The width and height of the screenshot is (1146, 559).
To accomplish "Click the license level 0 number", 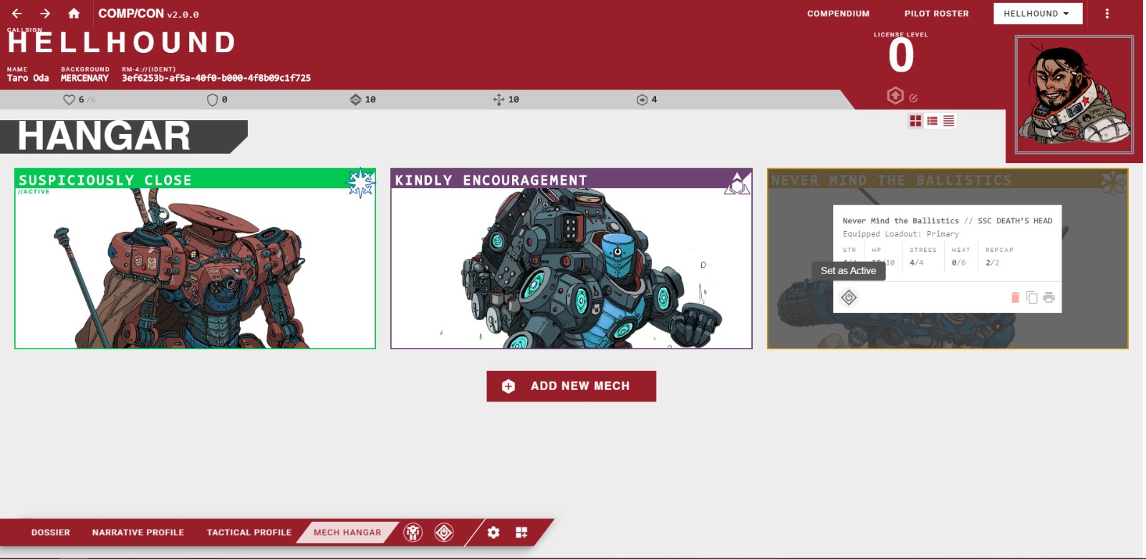I will click(x=901, y=56).
